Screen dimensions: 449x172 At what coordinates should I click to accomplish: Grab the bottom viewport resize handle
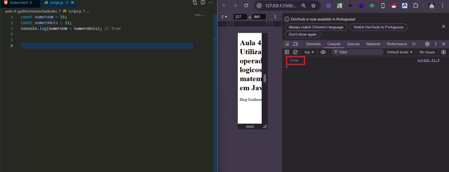tap(249, 126)
